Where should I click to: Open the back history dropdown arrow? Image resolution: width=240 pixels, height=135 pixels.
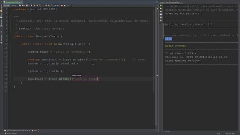[x=25, y=6]
